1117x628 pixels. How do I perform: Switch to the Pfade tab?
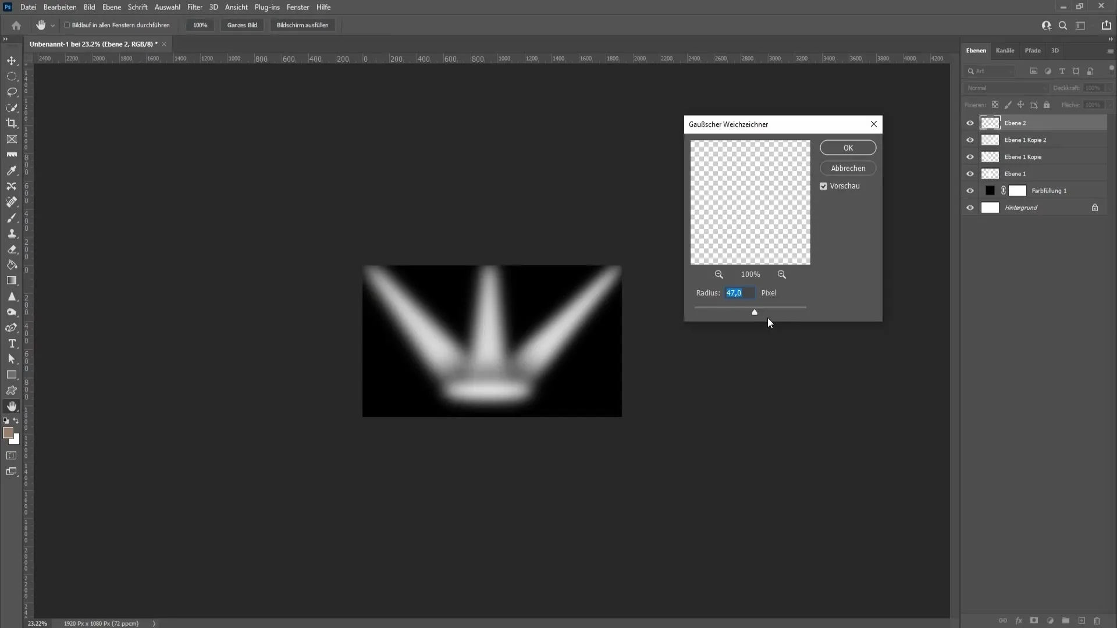click(x=1033, y=51)
